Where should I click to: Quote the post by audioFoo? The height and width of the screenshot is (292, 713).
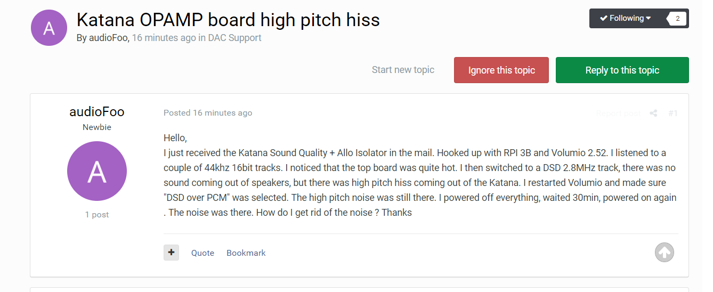[202, 253]
